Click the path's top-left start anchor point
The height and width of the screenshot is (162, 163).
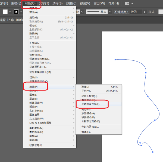coord(115,60)
